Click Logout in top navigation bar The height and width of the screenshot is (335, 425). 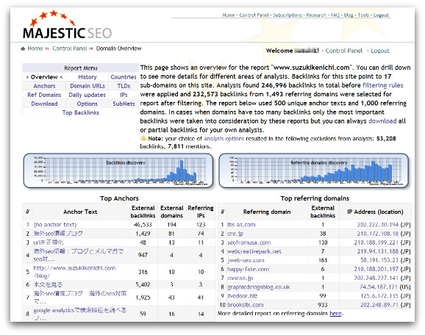pos(381,15)
